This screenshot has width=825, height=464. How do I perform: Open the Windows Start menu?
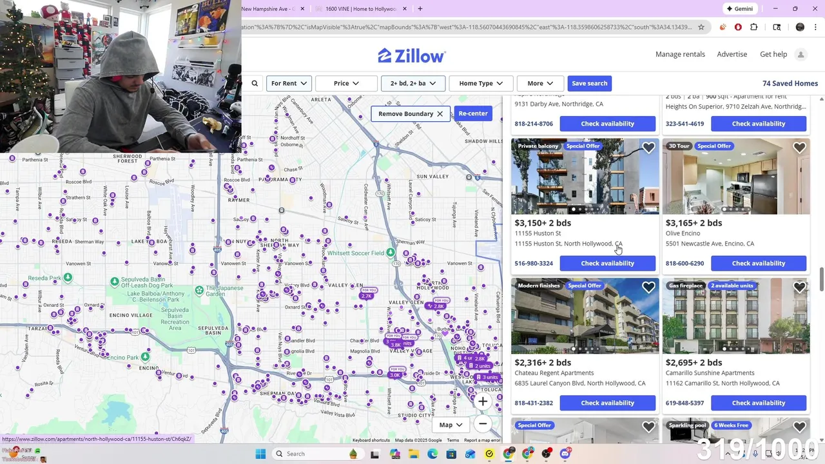click(260, 454)
